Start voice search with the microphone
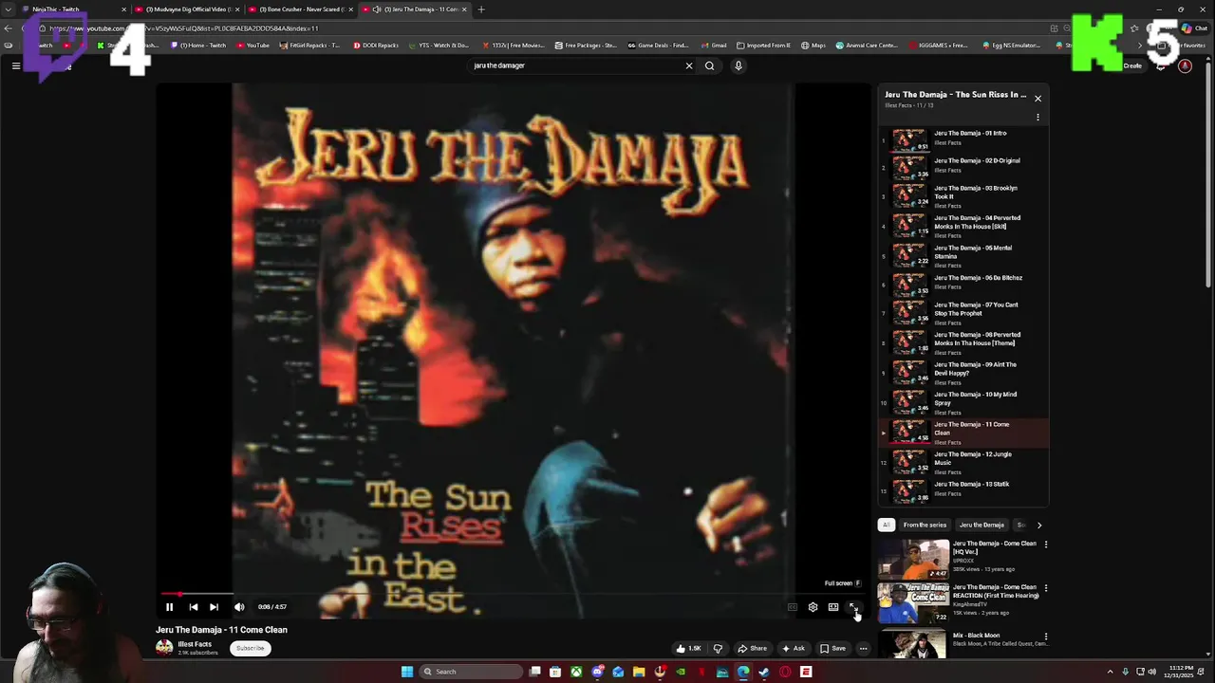 tap(738, 65)
